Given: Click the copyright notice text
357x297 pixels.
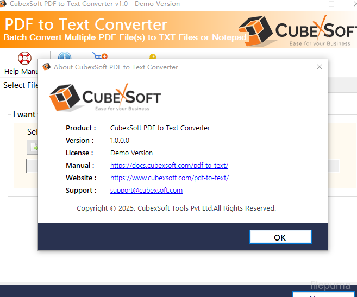Looking at the screenshot, I should point(176,208).
